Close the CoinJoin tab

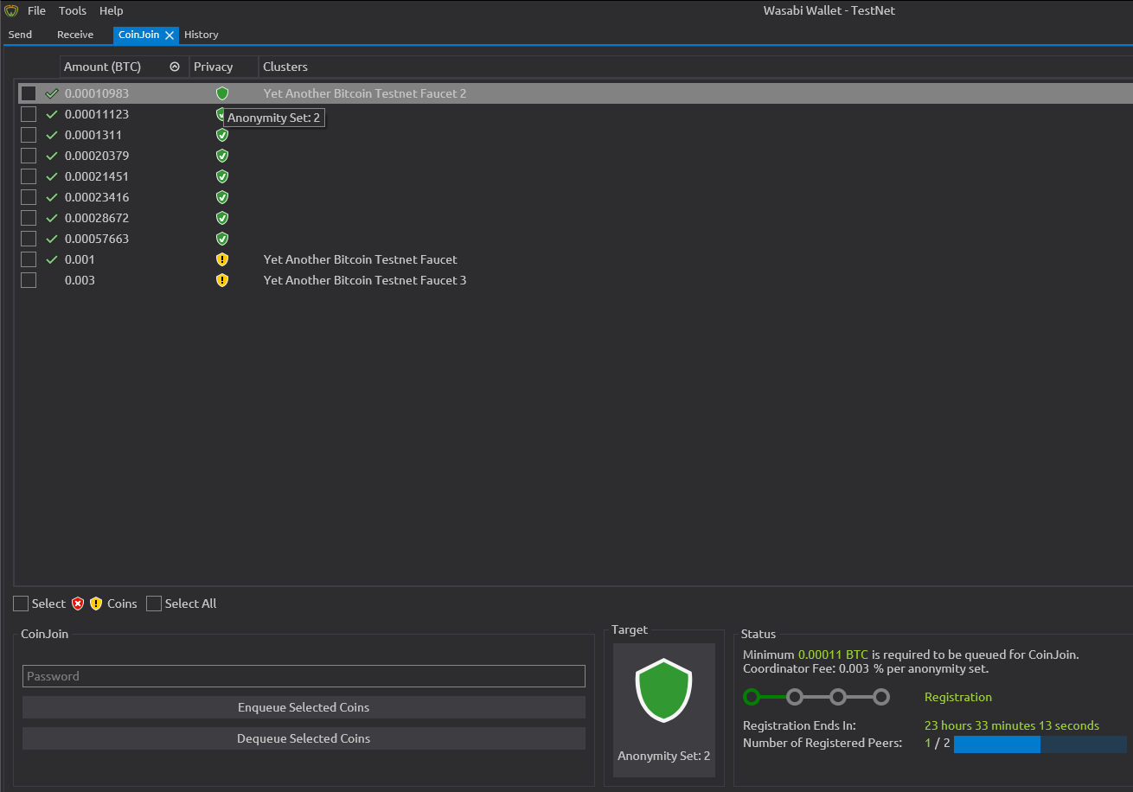(170, 35)
